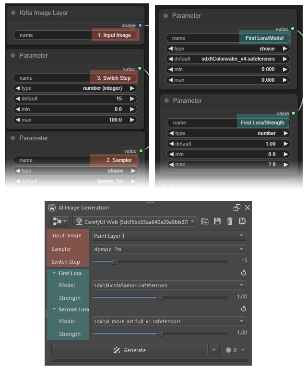Open workflow folder icon in AI Image Generation

(x=205, y=221)
